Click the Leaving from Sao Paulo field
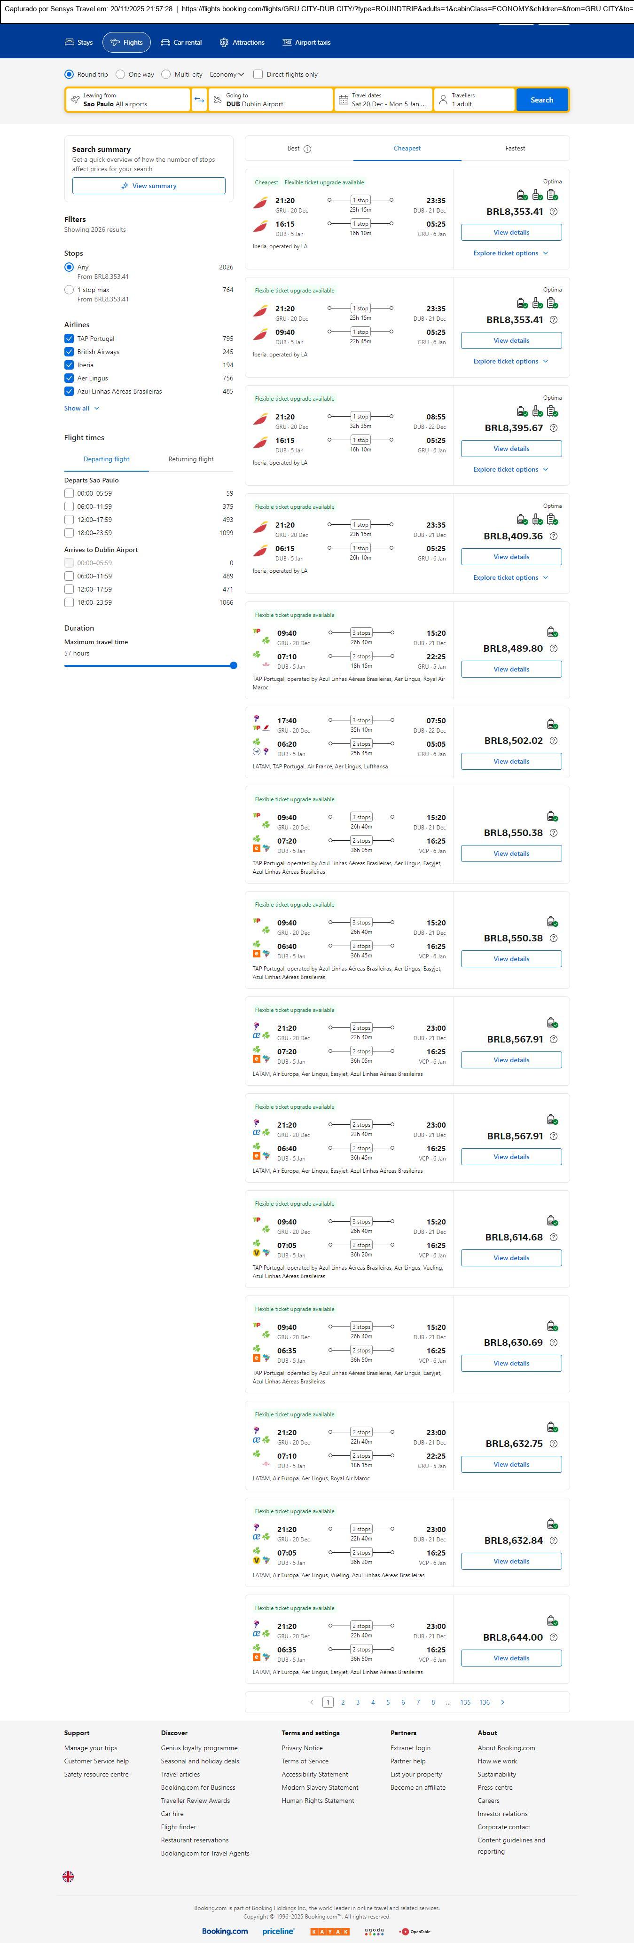Screen dimensions: 634x1943 [x=126, y=100]
